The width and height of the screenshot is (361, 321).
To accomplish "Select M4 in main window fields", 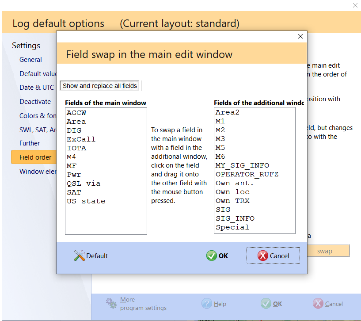I will coord(106,157).
